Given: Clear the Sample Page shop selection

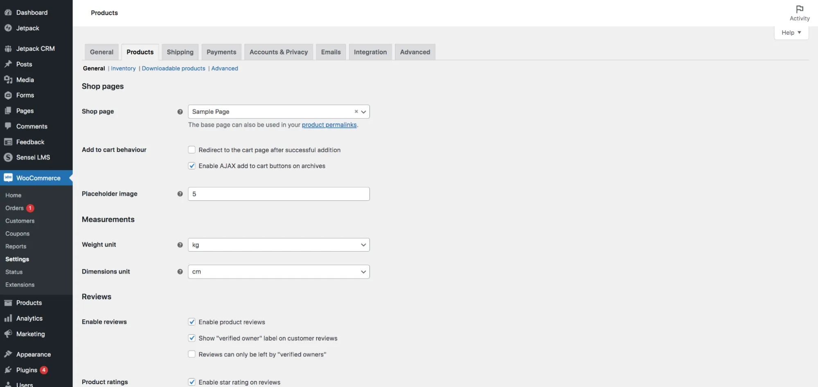Looking at the screenshot, I should pos(356,112).
